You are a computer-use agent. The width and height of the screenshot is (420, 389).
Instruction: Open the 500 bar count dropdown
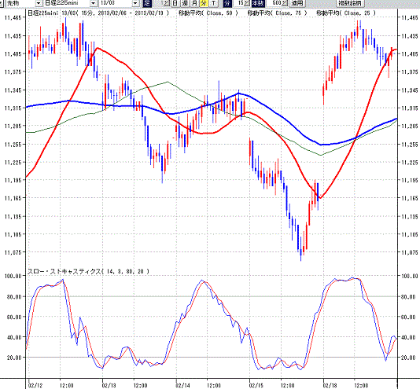285,3
